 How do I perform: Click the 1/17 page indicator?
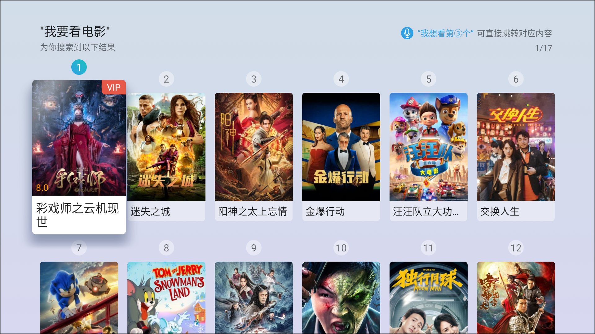544,48
